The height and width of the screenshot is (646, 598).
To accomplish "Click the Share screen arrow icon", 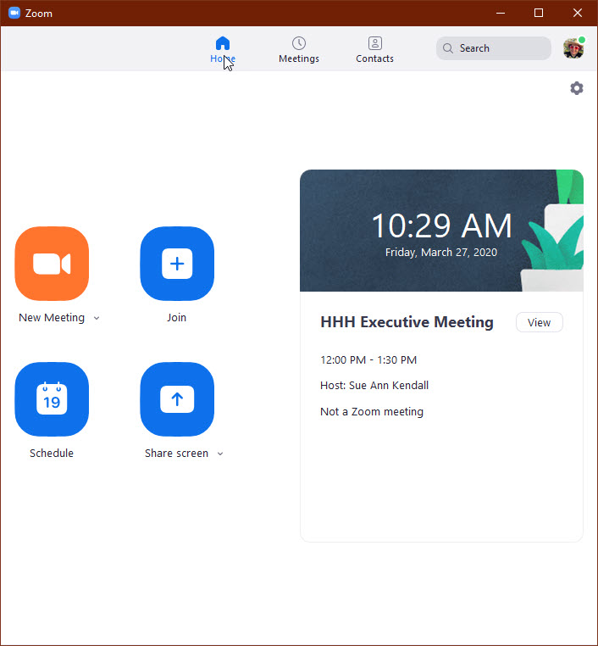I will [177, 399].
